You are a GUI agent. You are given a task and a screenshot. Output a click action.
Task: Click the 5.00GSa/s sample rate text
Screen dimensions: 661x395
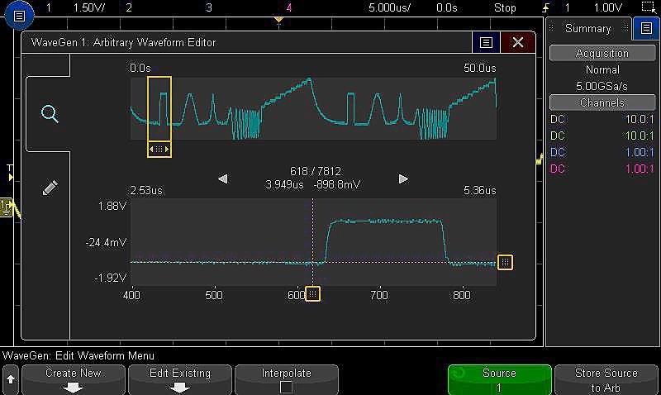point(602,87)
